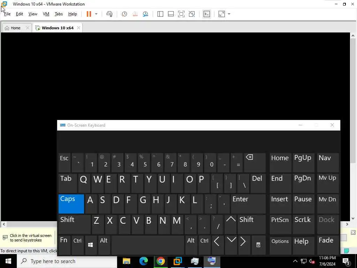This screenshot has height=268, width=357.
Task: Open the notification center
Action: click(x=346, y=261)
